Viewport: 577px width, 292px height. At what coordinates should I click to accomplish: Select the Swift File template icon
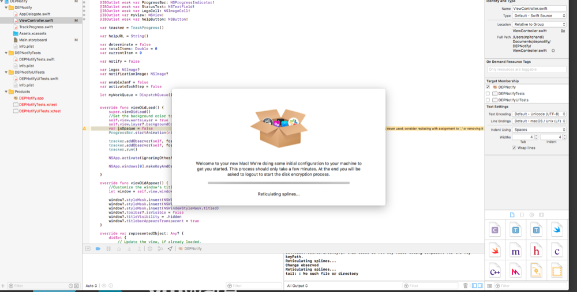557,230
